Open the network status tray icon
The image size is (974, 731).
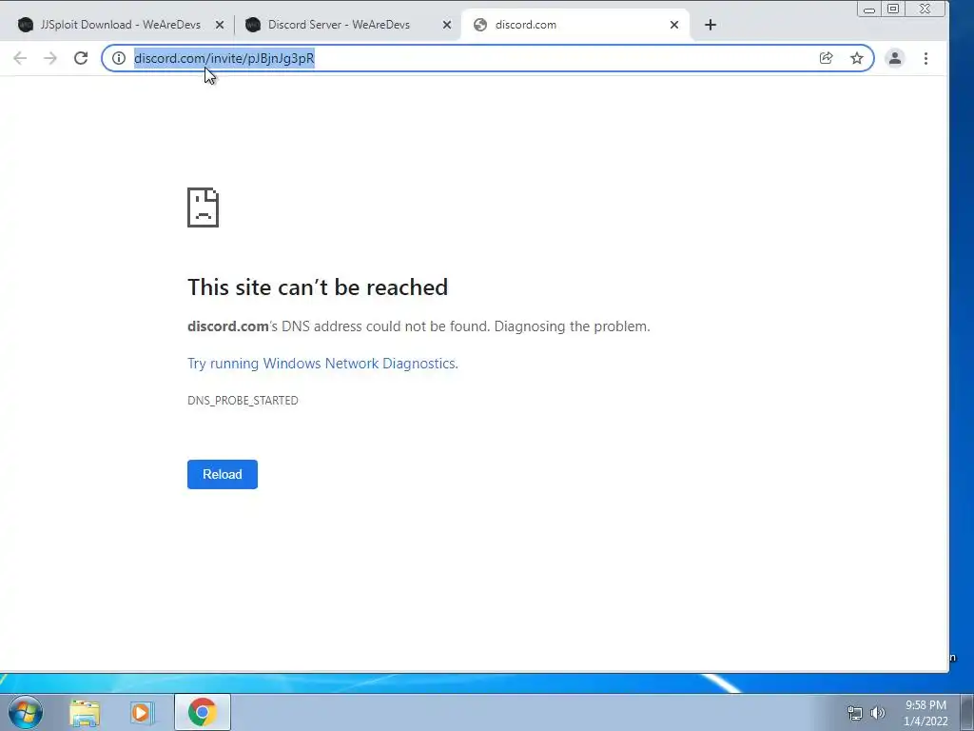pos(855,713)
